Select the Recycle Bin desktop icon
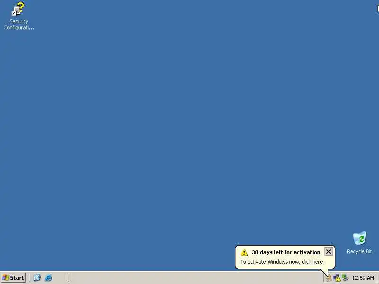Screen dimensions: 379x284 pos(360,242)
